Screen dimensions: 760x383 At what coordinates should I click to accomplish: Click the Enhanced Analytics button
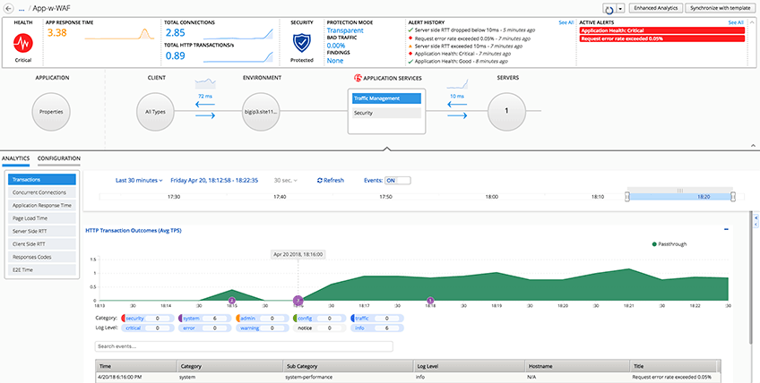tap(658, 8)
